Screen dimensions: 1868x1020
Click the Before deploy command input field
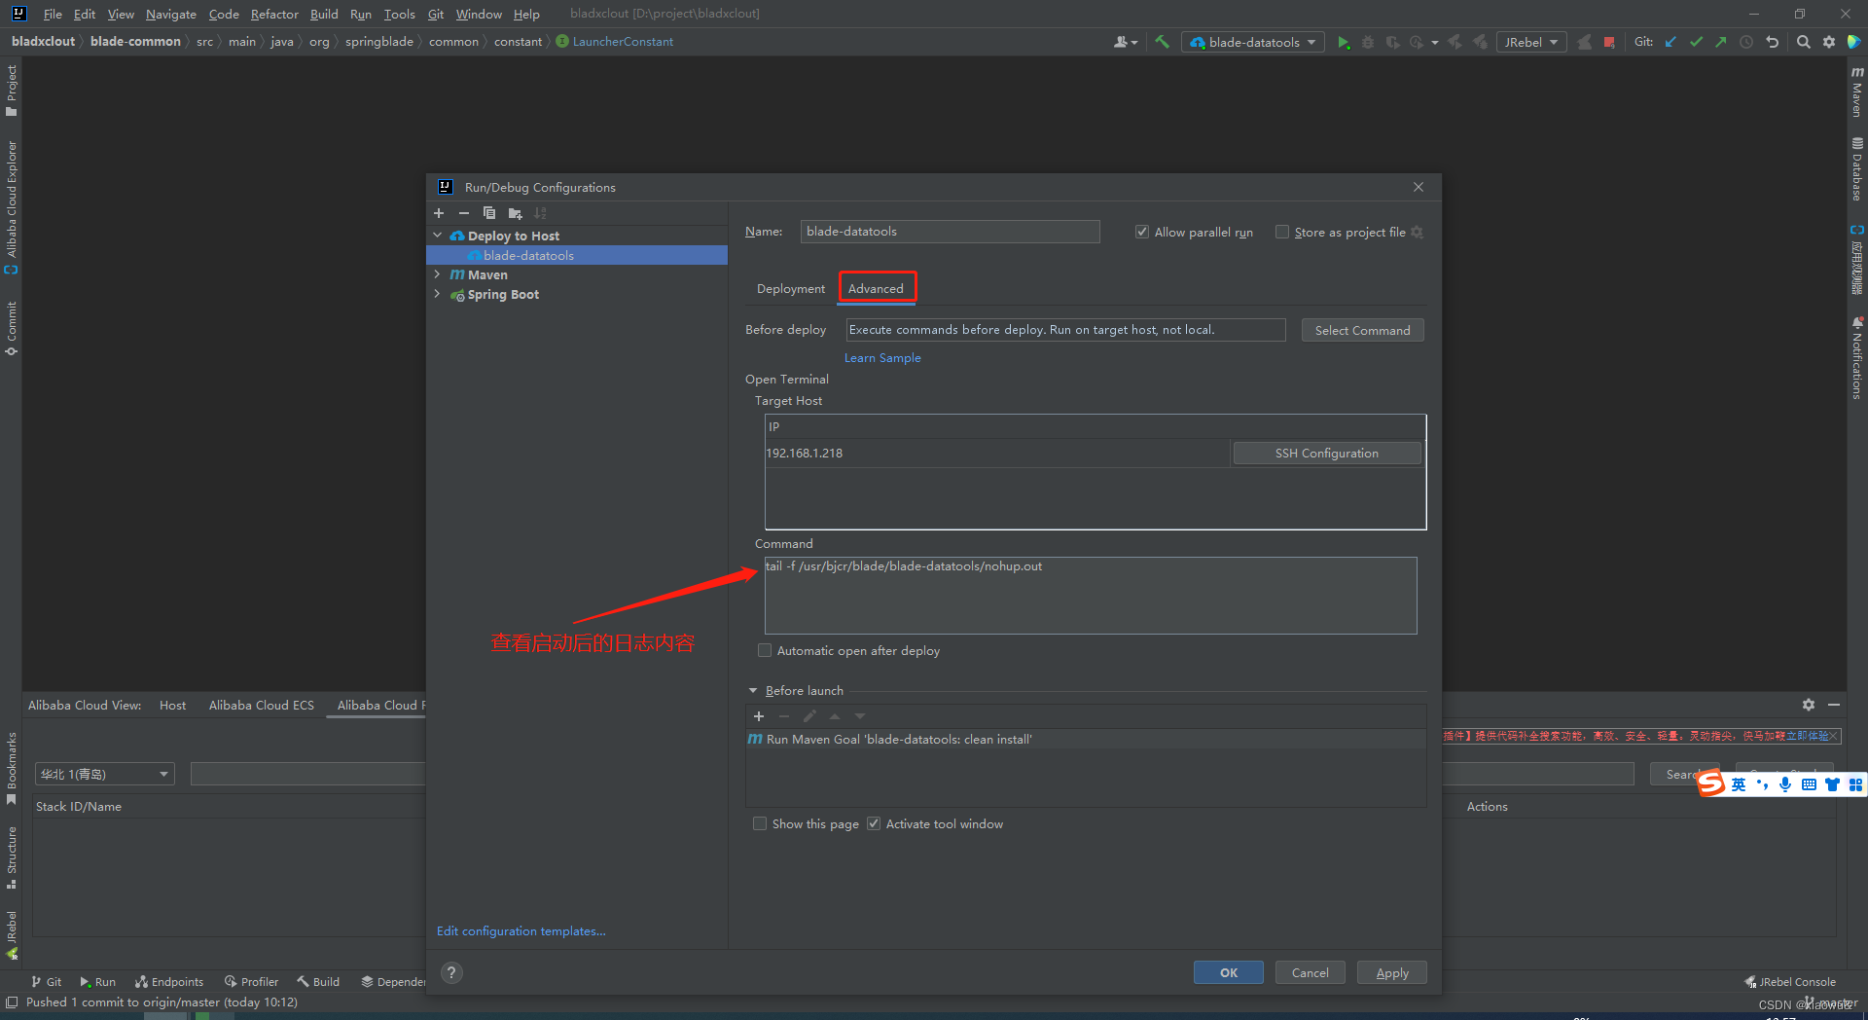tap(1065, 330)
